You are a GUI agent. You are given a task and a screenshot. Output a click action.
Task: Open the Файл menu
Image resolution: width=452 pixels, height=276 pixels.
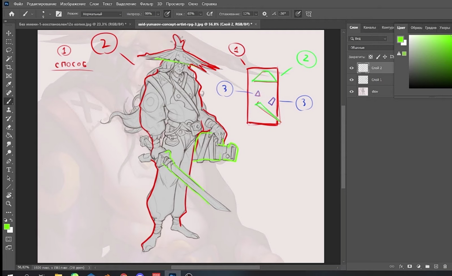point(18,4)
